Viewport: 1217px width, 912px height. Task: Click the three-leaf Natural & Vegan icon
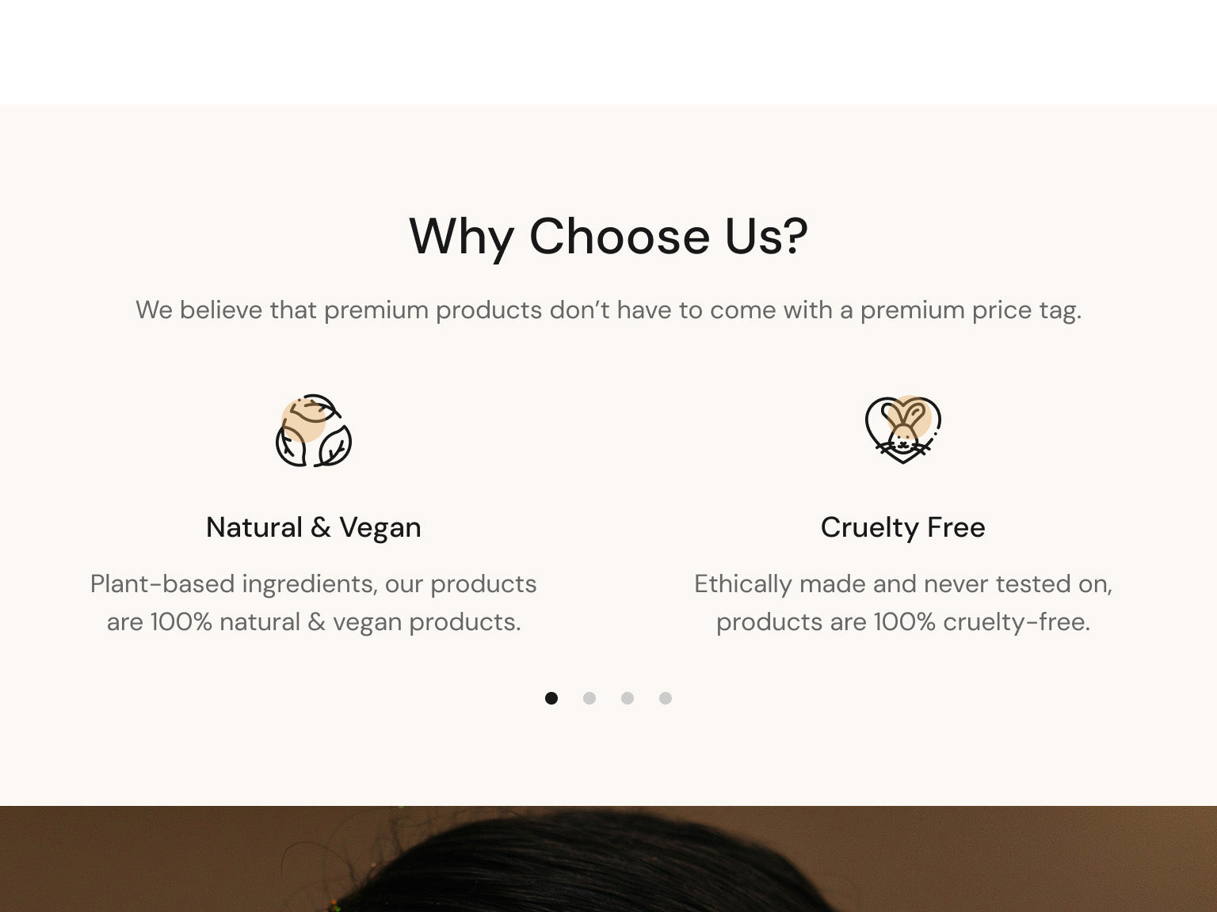pos(314,431)
